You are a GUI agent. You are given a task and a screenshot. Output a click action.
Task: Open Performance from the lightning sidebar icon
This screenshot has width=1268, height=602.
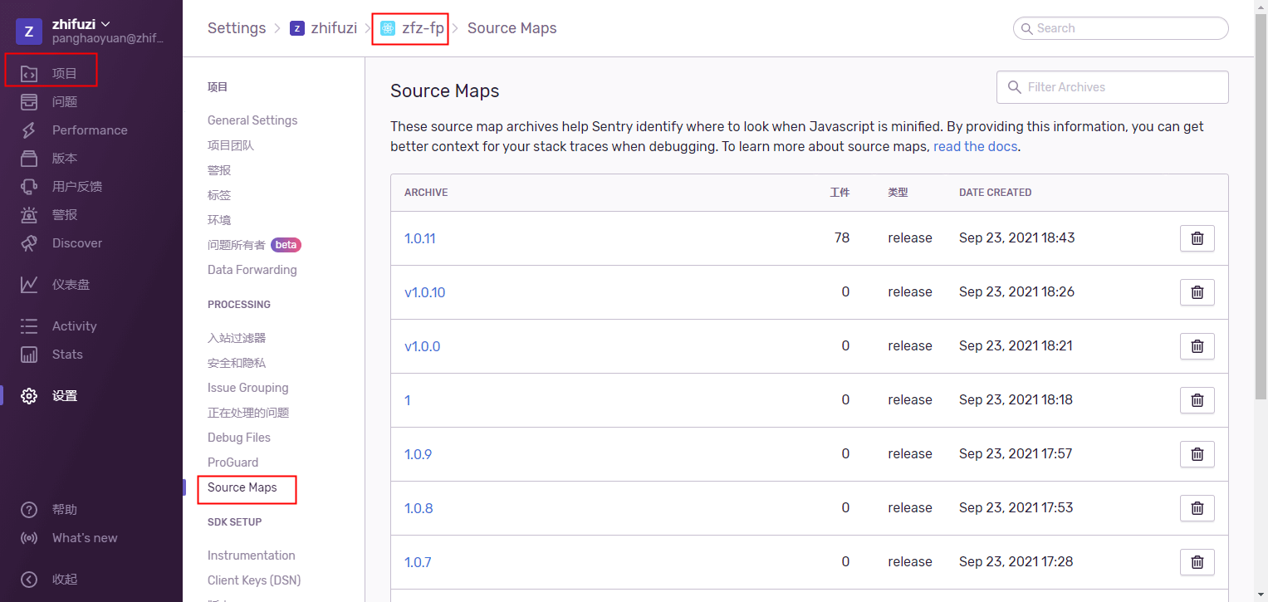click(x=29, y=130)
